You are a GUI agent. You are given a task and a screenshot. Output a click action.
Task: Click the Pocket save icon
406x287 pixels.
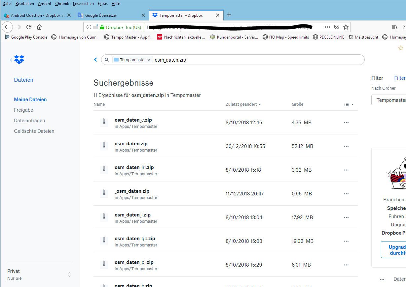pos(336,27)
